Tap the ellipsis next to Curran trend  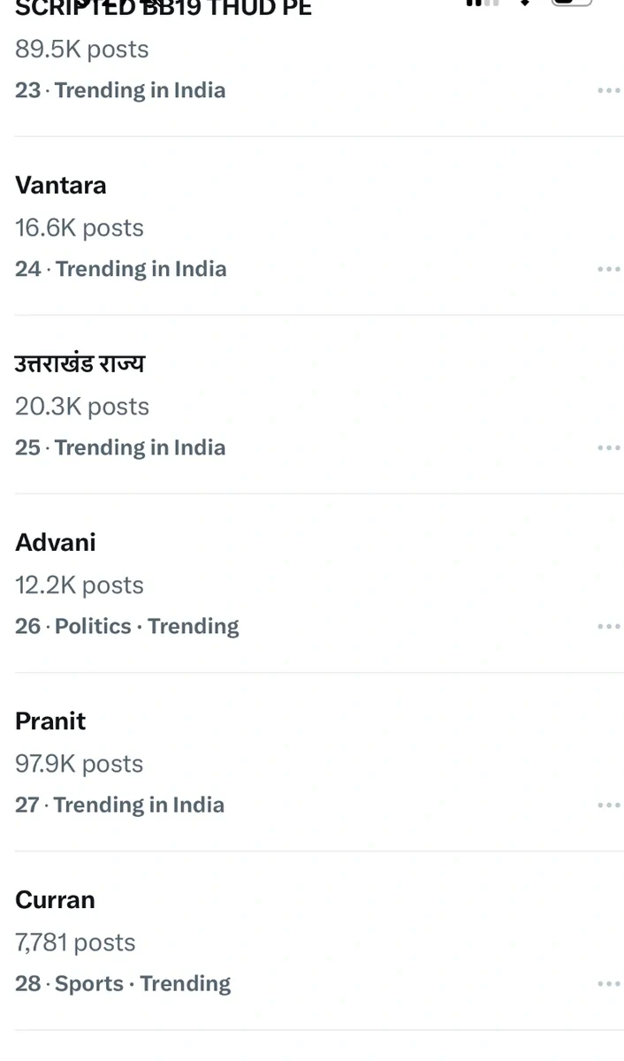[608, 983]
